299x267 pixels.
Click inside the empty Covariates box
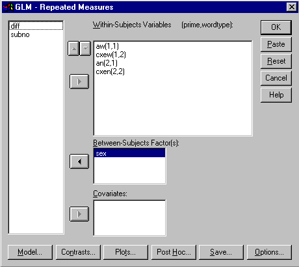[x=129, y=218]
